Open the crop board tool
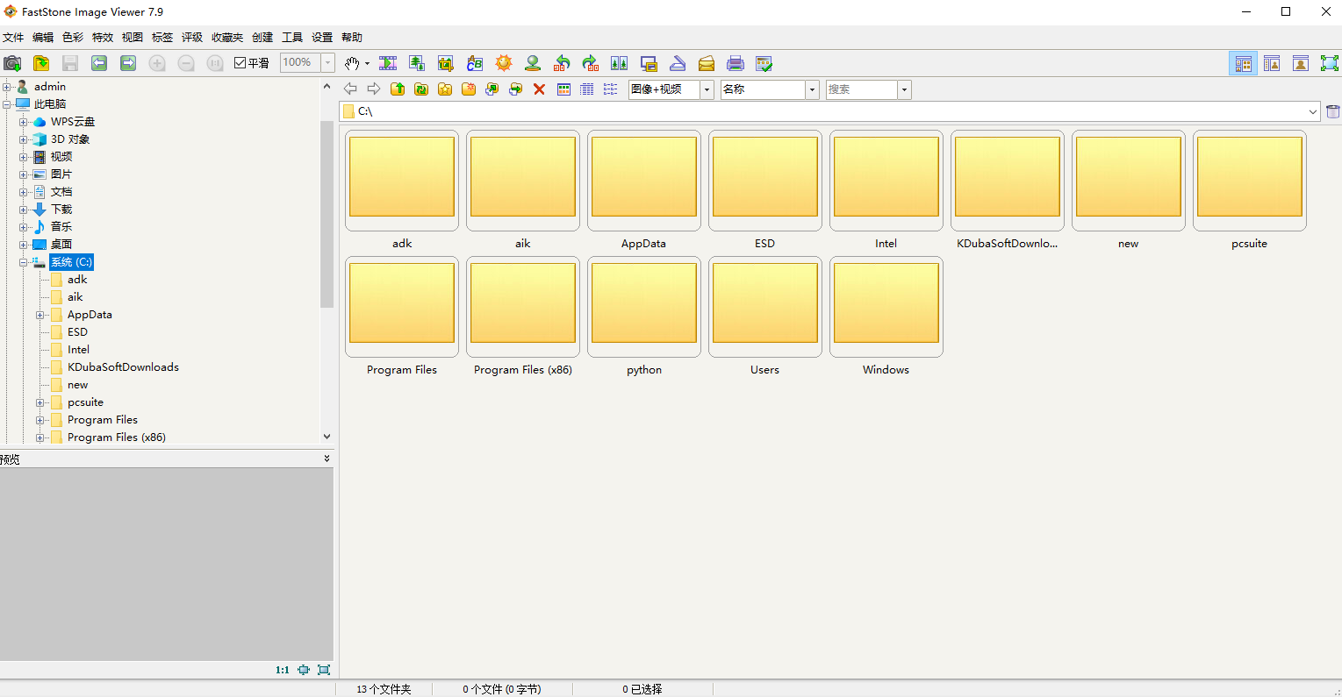 point(446,63)
